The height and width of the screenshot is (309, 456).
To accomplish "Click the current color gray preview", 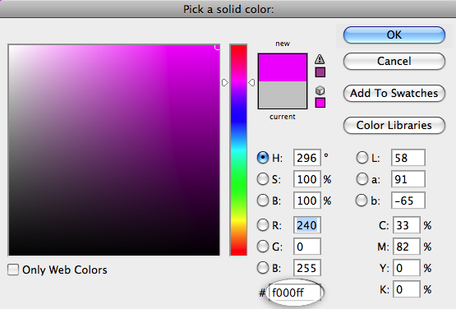I will click(x=283, y=95).
